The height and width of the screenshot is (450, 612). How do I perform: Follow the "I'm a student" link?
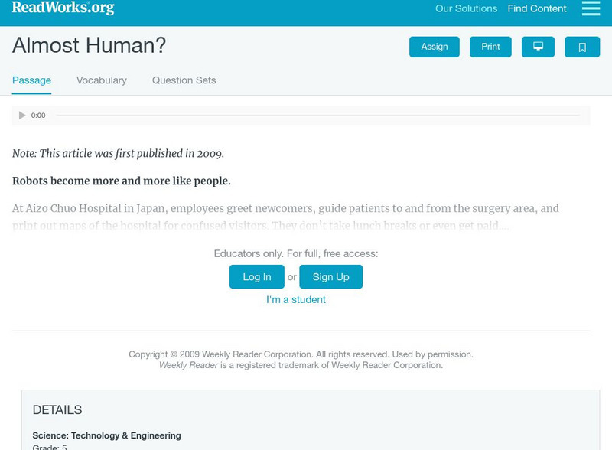296,300
